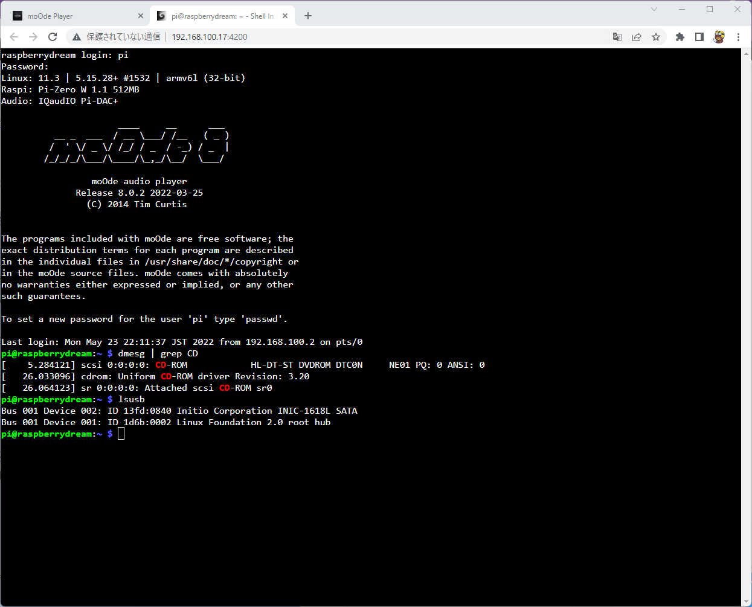Click the terminal cursor at the prompt
This screenshot has height=607, width=752.
tap(121, 434)
